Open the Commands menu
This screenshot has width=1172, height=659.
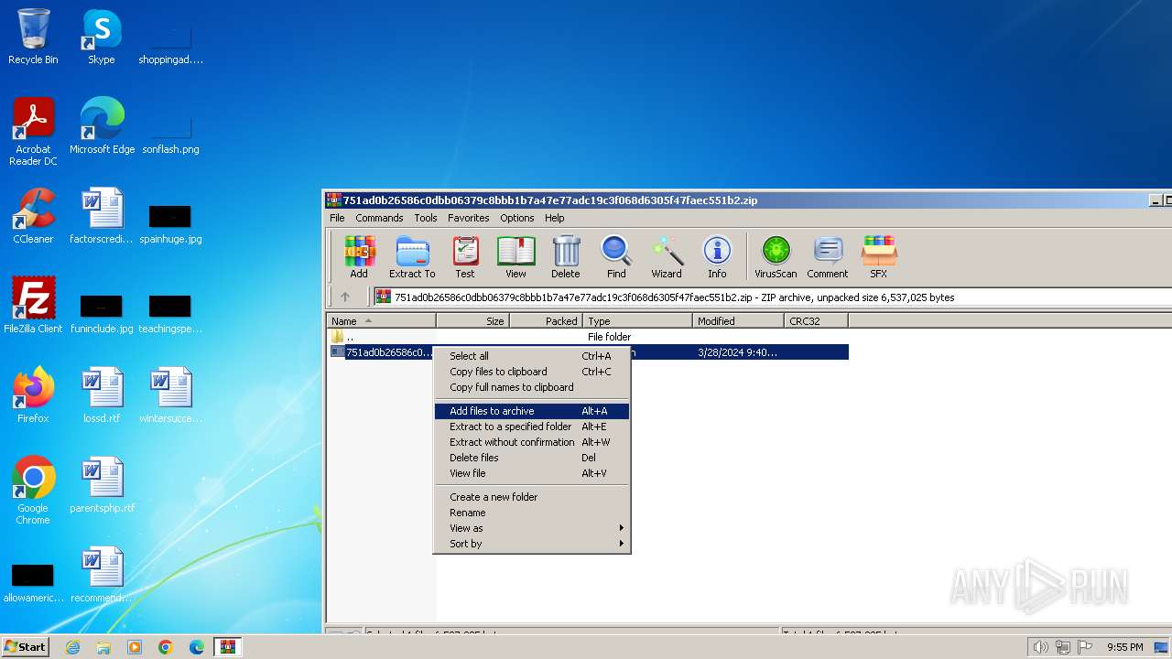pos(379,218)
